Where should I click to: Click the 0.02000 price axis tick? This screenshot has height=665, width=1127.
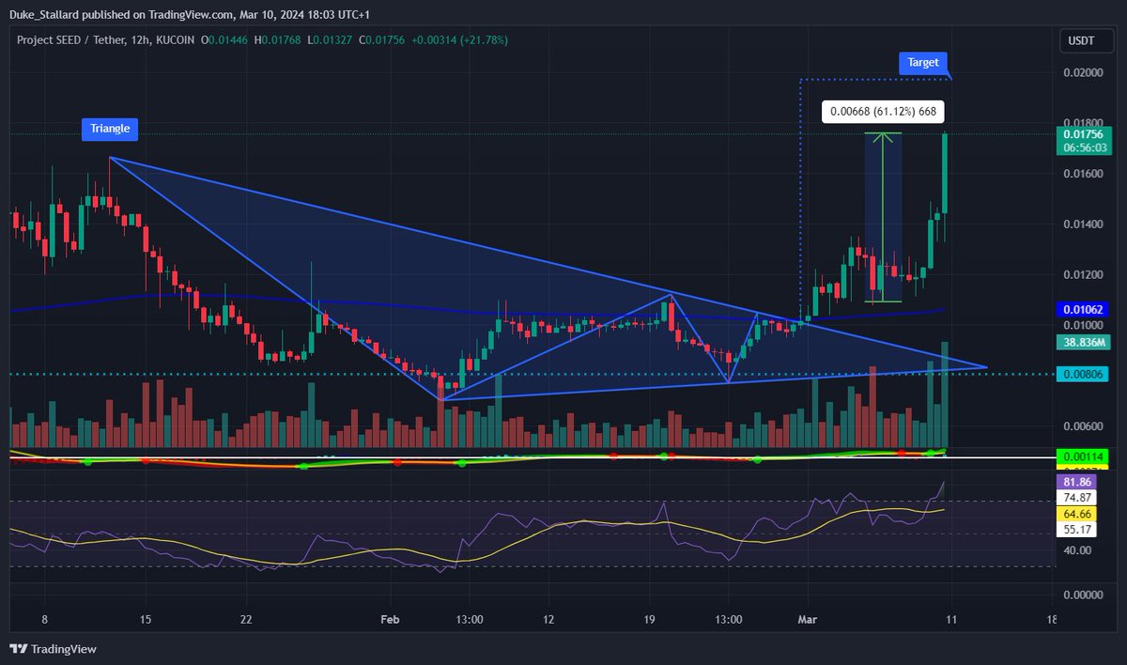click(1084, 72)
